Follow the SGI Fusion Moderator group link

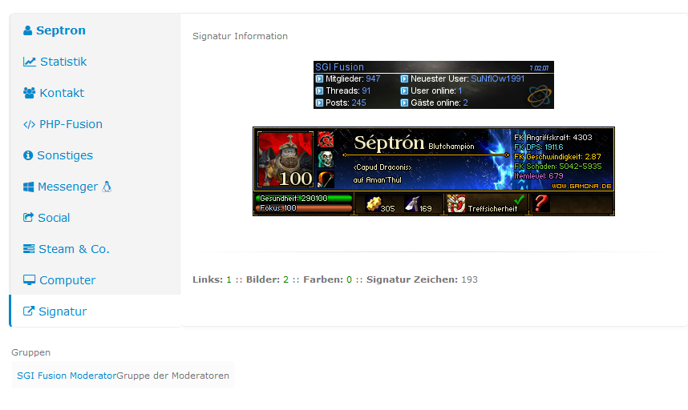click(67, 376)
